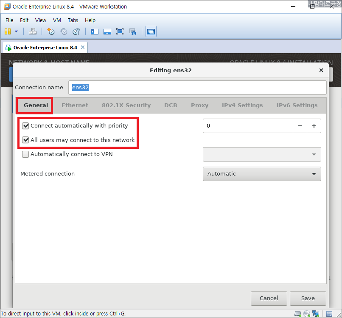Switch to the General tab
The image size is (342, 318).
coord(36,105)
